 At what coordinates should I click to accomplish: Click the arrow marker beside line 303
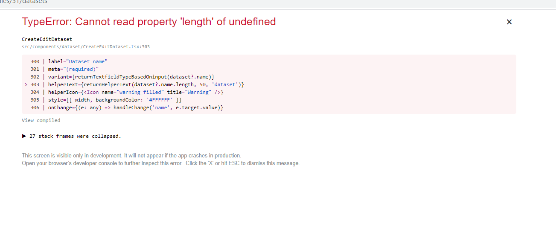26,84
